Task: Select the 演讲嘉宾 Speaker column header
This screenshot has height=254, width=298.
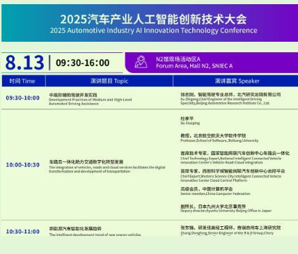Action: [x=235, y=81]
